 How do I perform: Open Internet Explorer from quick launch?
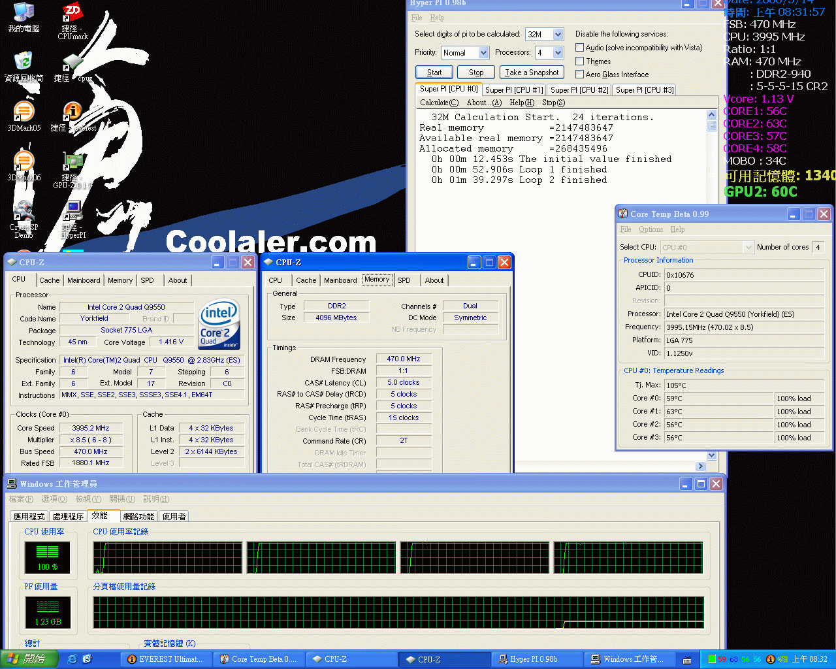pyautogui.click(x=72, y=659)
